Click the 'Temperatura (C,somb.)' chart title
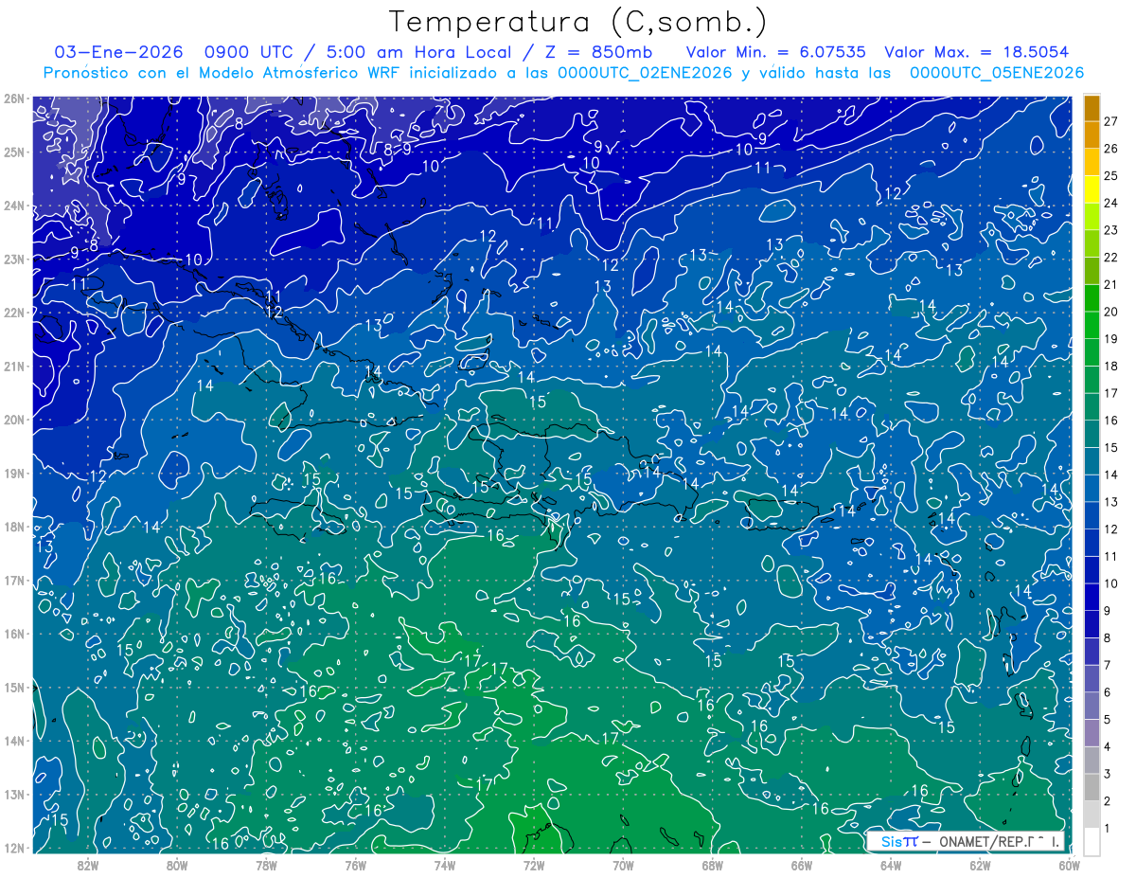Image resolution: width=1136 pixels, height=878 pixels. [x=577, y=23]
